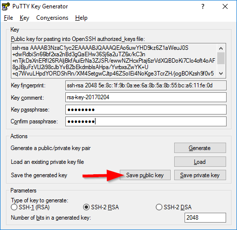The width and height of the screenshot is (237, 230).
Task: Click the question mark help icon
Action: (203, 6)
